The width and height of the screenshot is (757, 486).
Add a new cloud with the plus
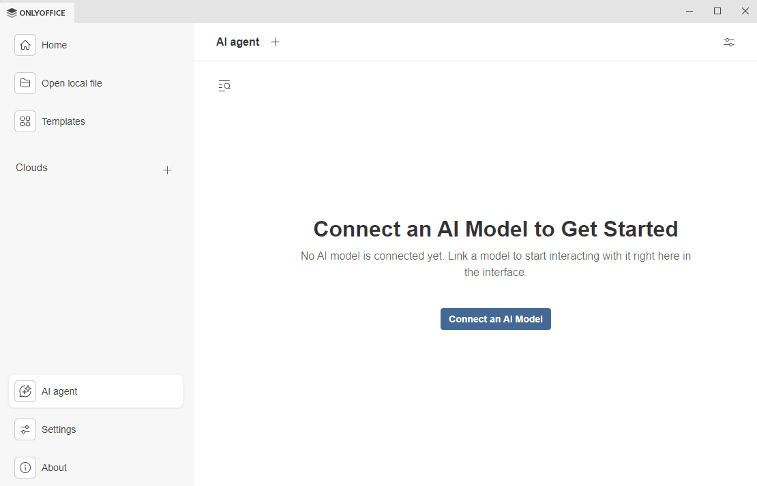[x=167, y=170]
